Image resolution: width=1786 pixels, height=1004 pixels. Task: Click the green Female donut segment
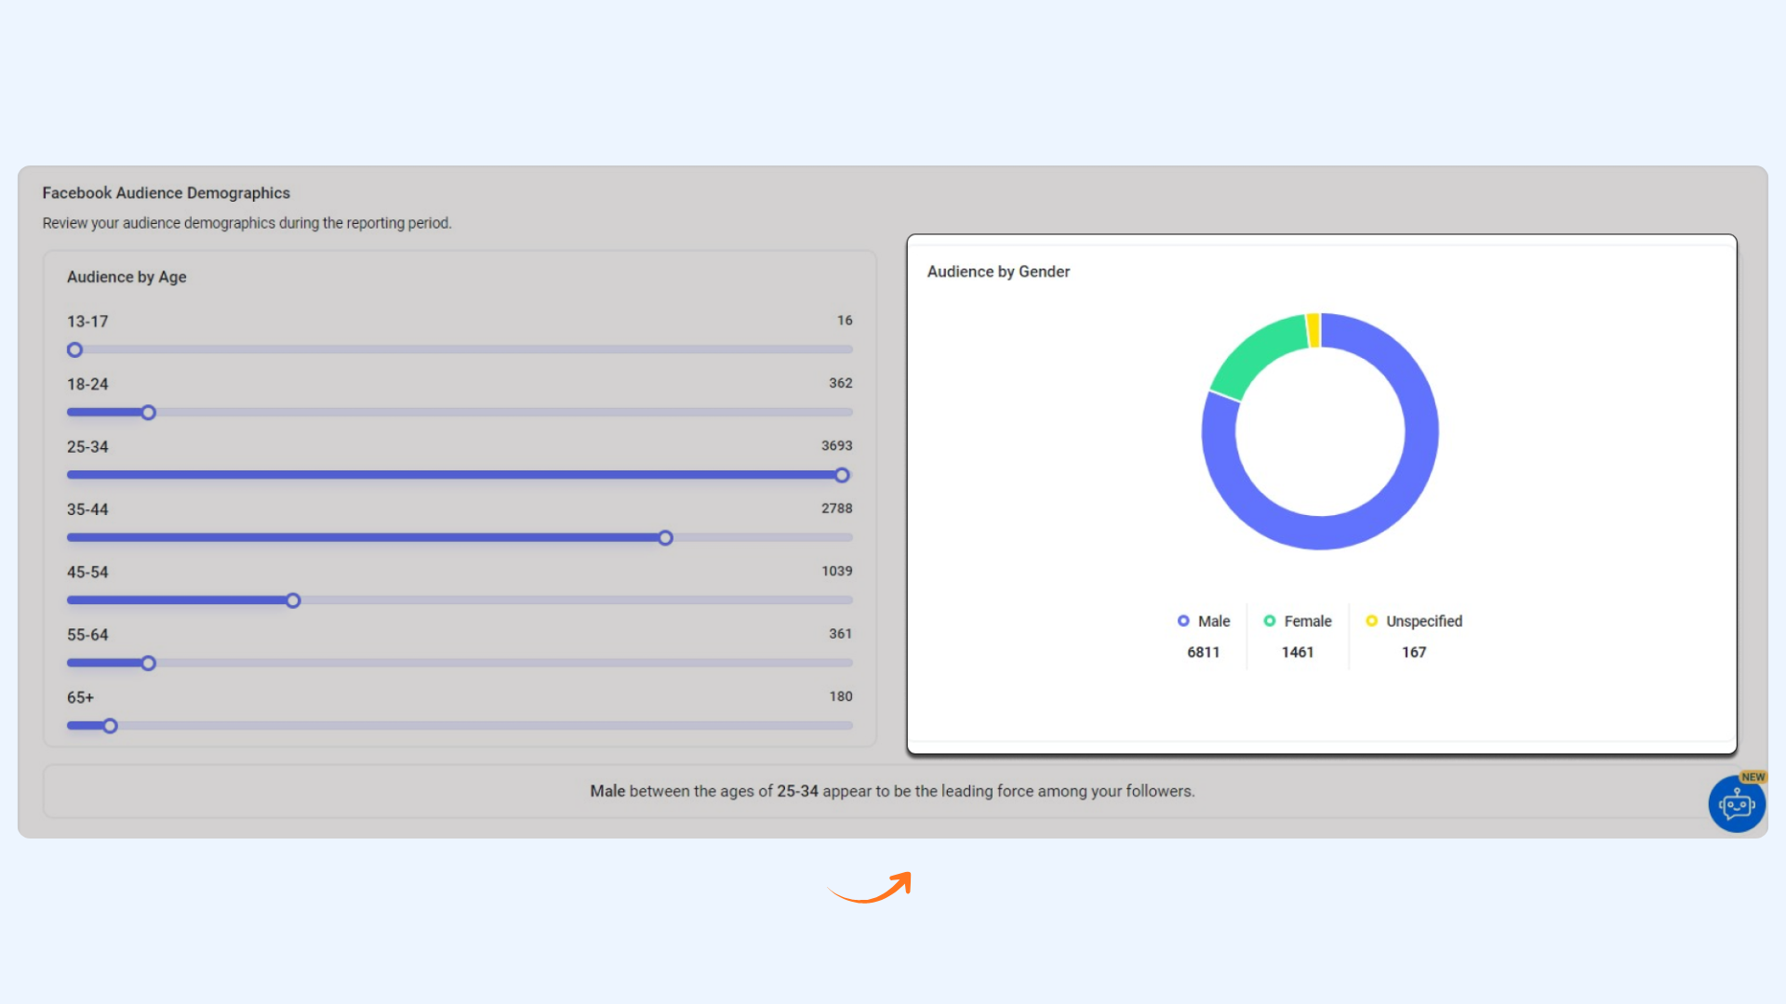pyautogui.click(x=1257, y=356)
